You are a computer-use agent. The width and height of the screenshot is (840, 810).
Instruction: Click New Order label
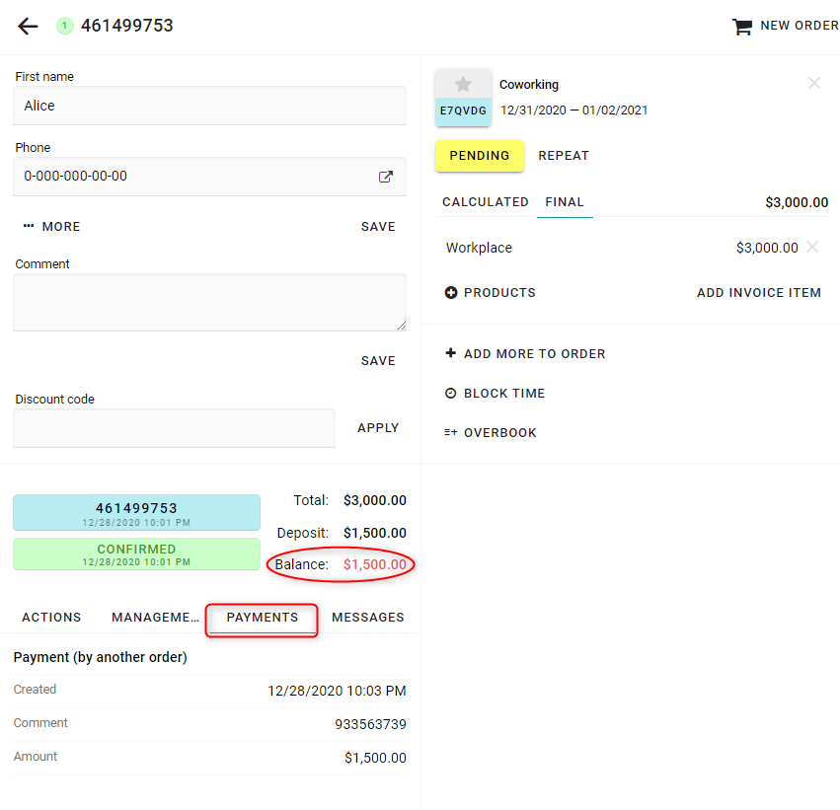[x=800, y=26]
